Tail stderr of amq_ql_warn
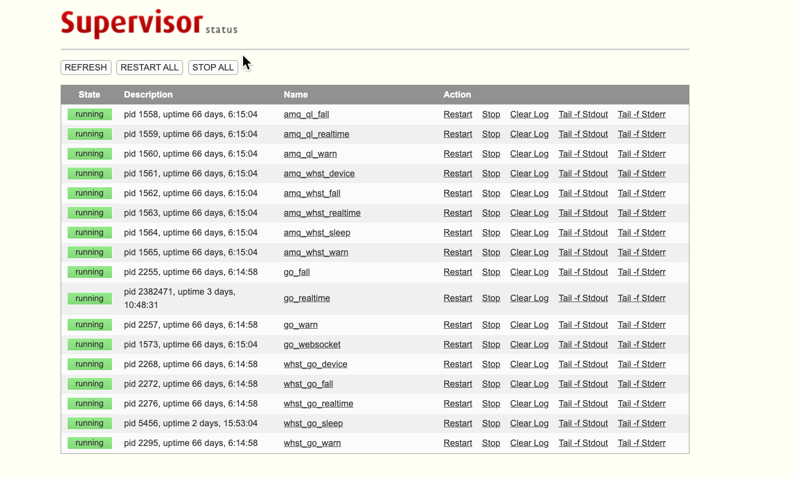Image resolution: width=793 pixels, height=478 pixels. [x=642, y=154]
